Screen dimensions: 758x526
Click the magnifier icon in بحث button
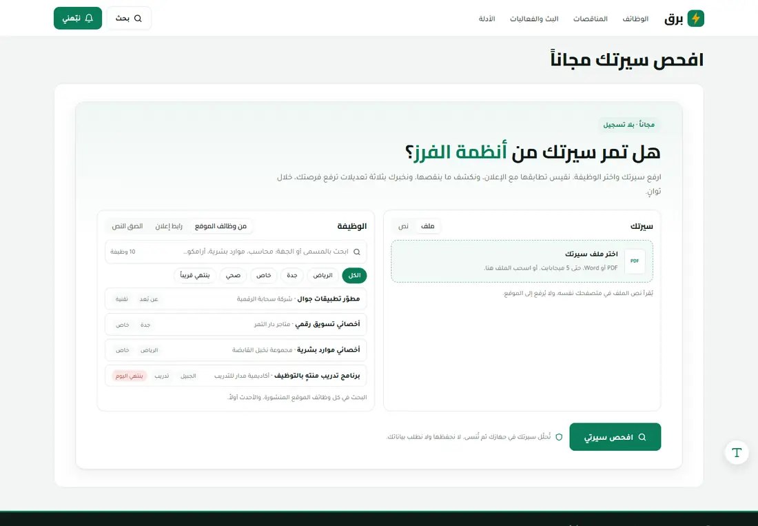pyautogui.click(x=138, y=19)
